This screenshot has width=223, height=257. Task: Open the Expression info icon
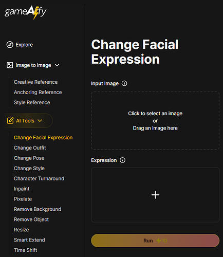(122, 160)
